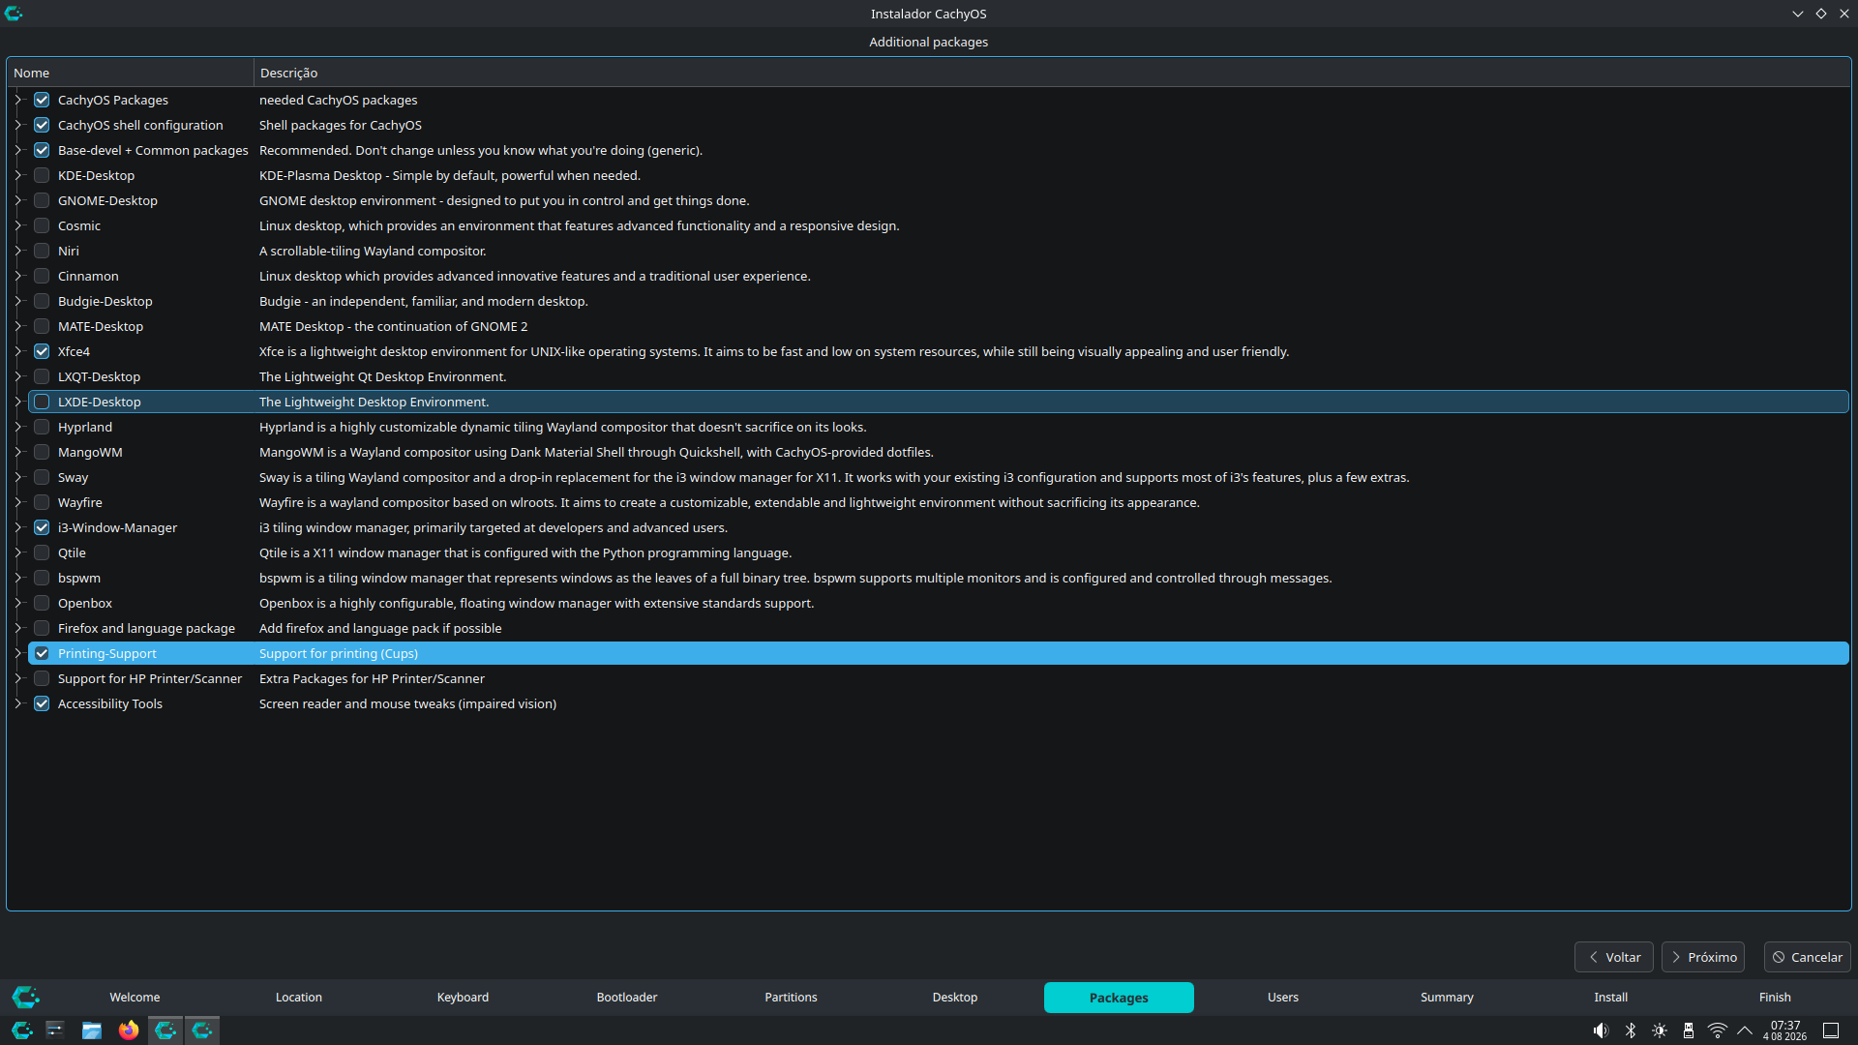Viewport: 1858px width, 1045px height.
Task: Go to the Install step
Action: coord(1611,998)
